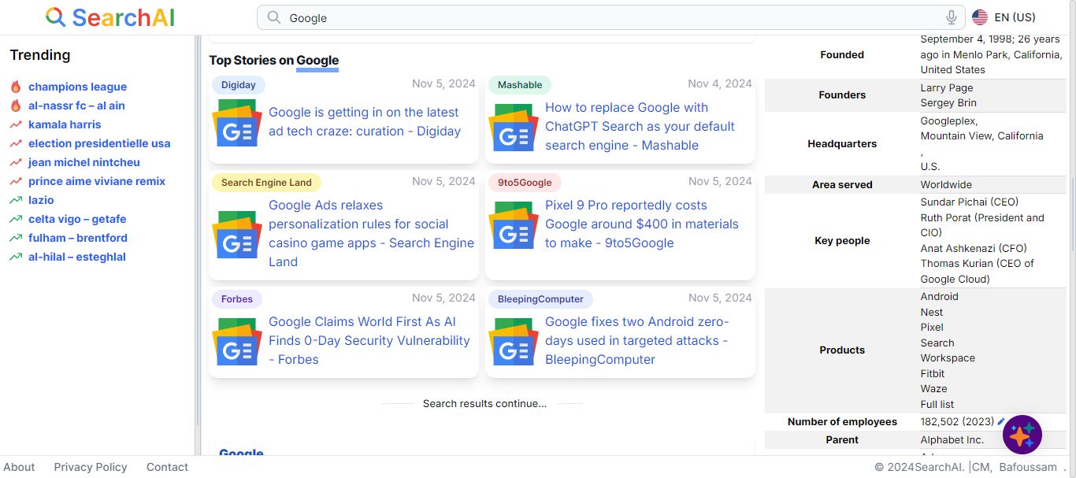Open trending topic 'champions league'
Screen dimensions: 1076x478
[77, 87]
